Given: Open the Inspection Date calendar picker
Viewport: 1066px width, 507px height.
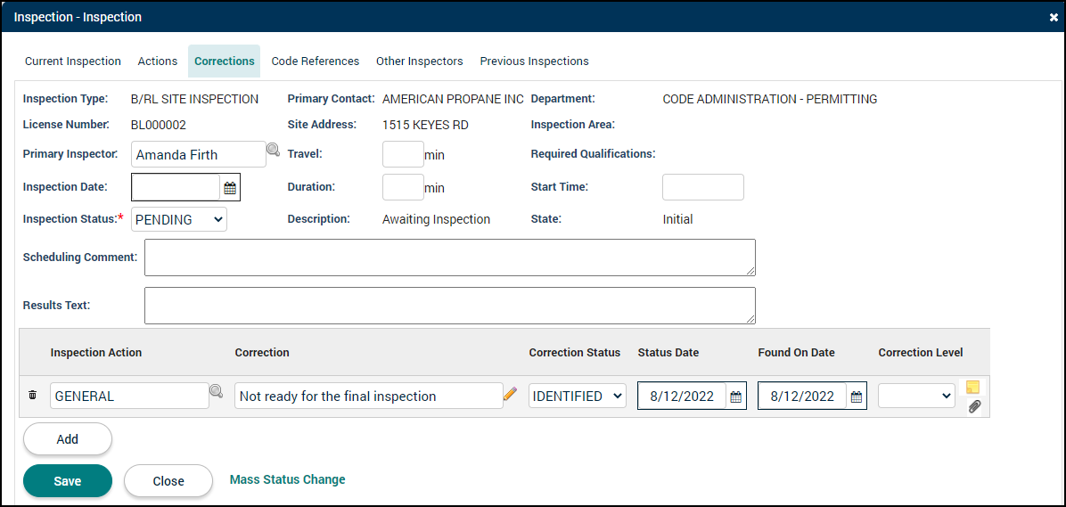Looking at the screenshot, I should coord(231,188).
